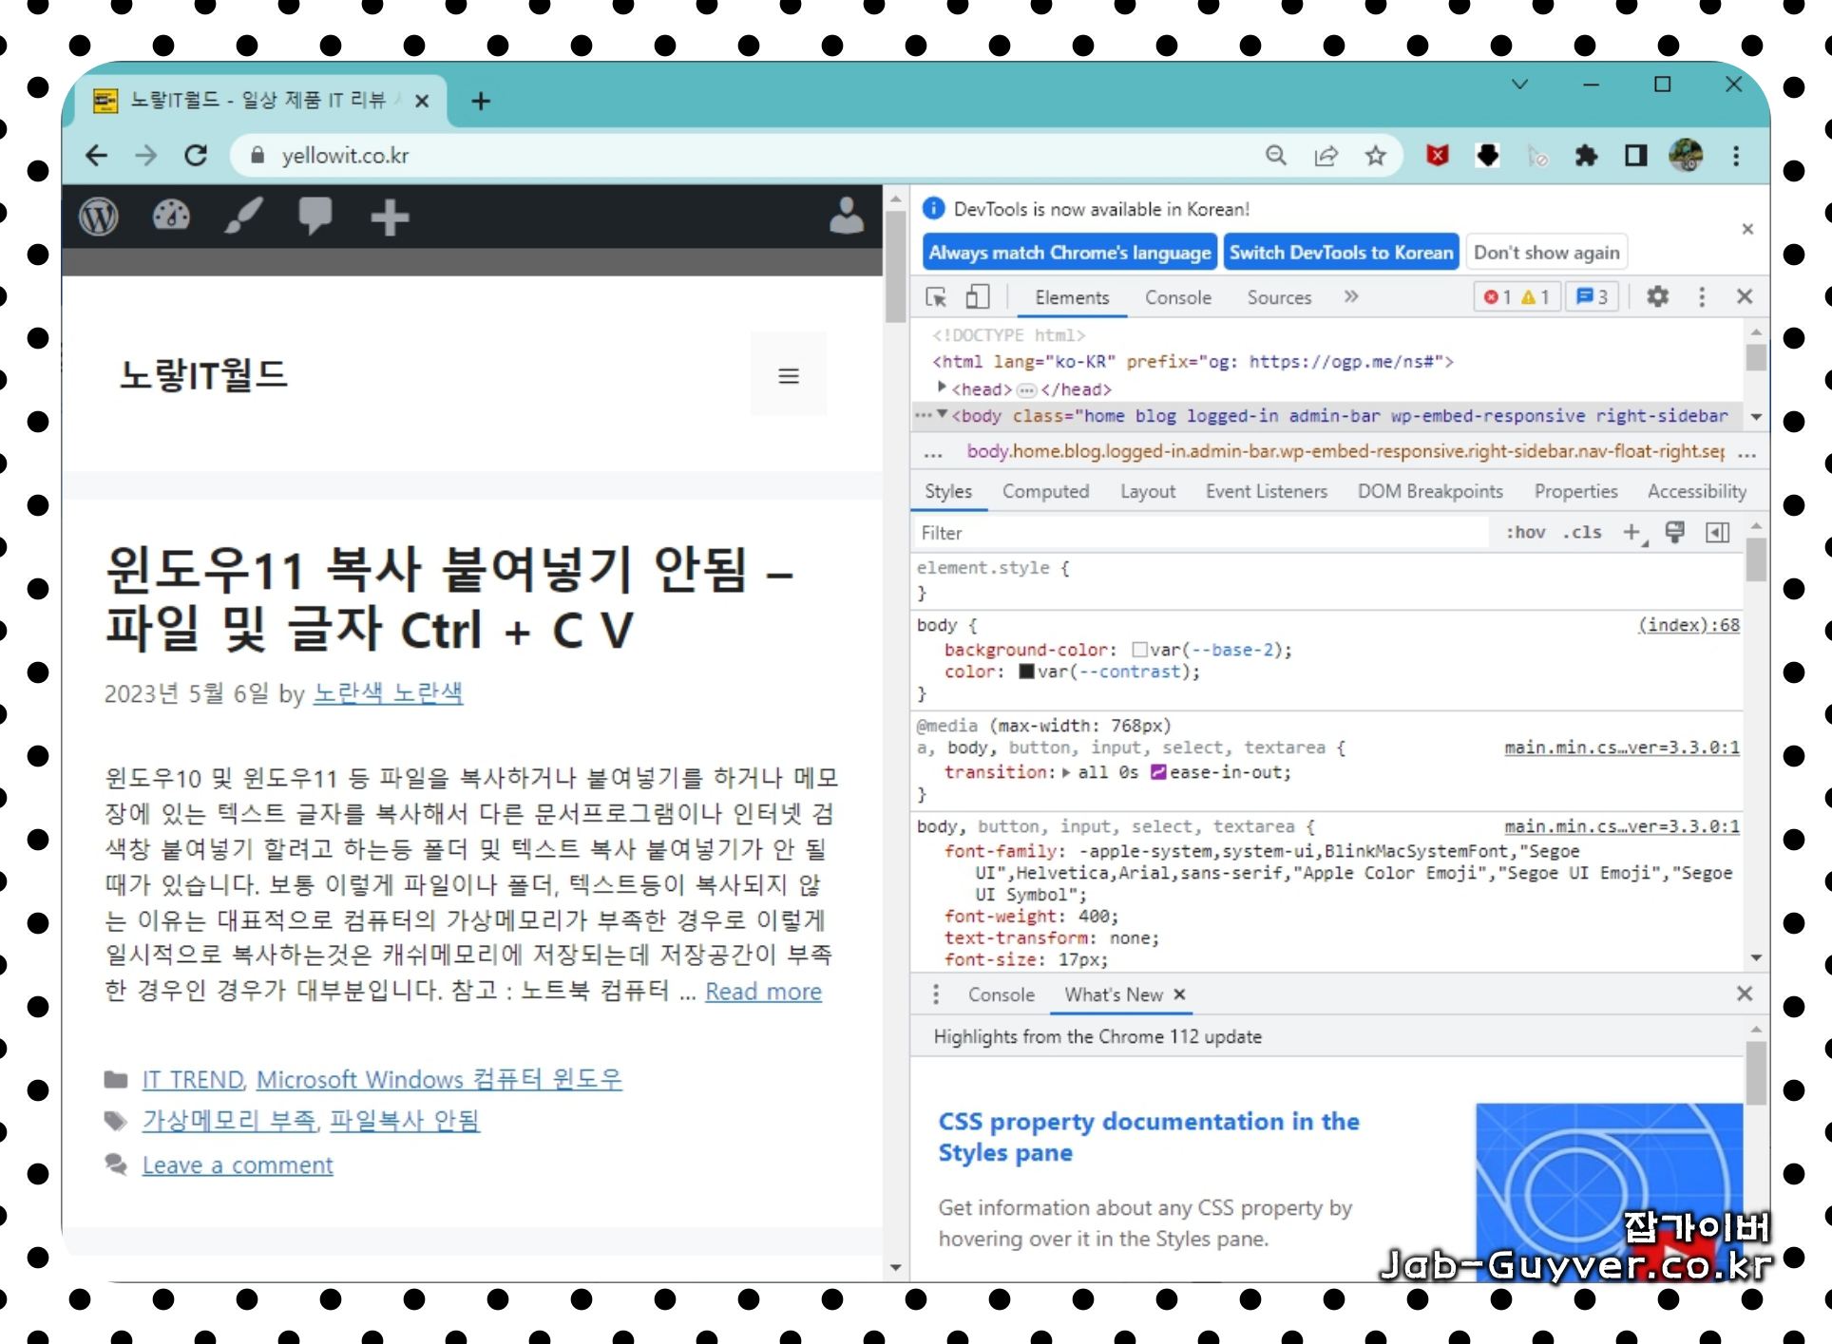1832x1344 pixels.
Task: Click the paintbrush customize icon
Action: 243,217
